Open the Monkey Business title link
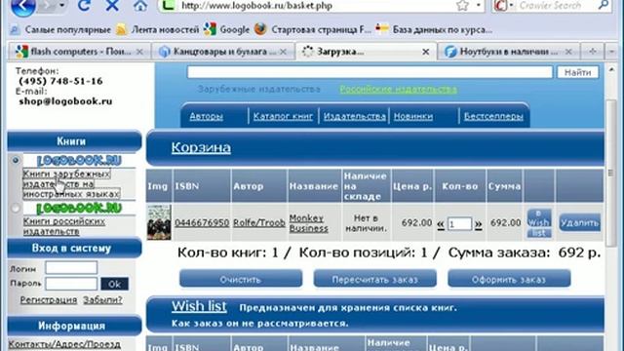The height and width of the screenshot is (351, 624). [308, 223]
